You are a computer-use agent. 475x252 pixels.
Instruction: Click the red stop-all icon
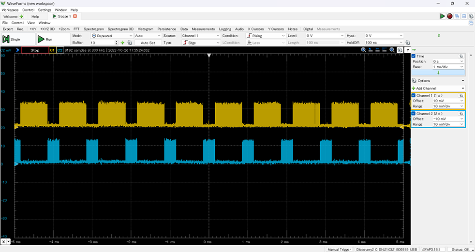coord(450,16)
